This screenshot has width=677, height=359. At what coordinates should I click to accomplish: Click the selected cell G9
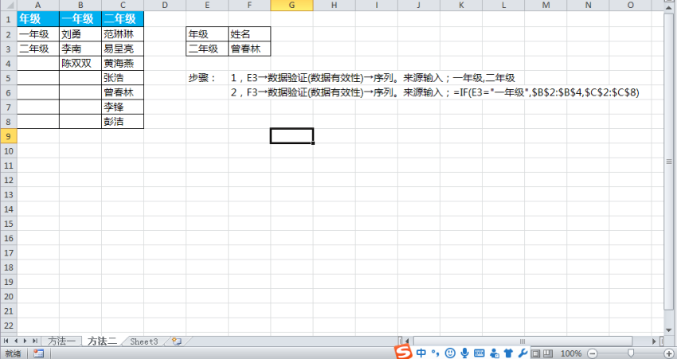[292, 136]
